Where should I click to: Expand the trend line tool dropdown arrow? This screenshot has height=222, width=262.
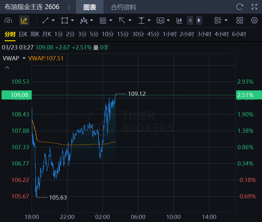[53, 21]
